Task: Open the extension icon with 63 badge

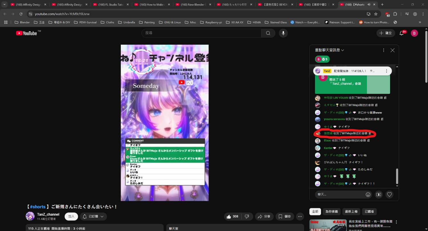Action: (387, 14)
